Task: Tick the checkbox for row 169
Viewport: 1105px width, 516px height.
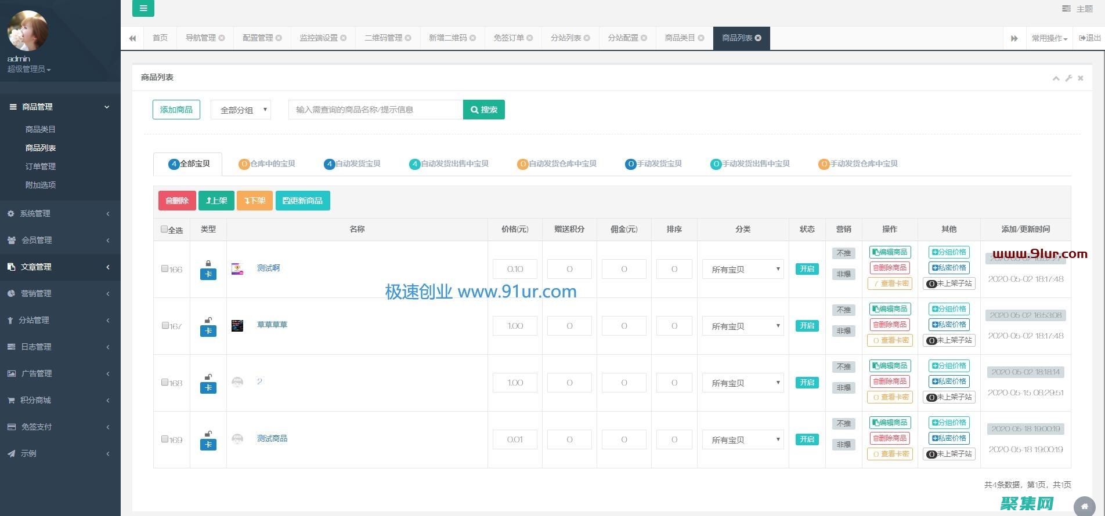Action: pyautogui.click(x=165, y=439)
